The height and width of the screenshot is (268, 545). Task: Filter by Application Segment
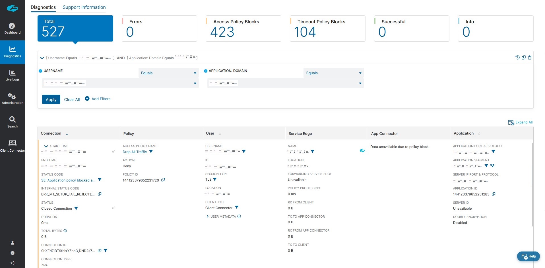tap(486, 166)
